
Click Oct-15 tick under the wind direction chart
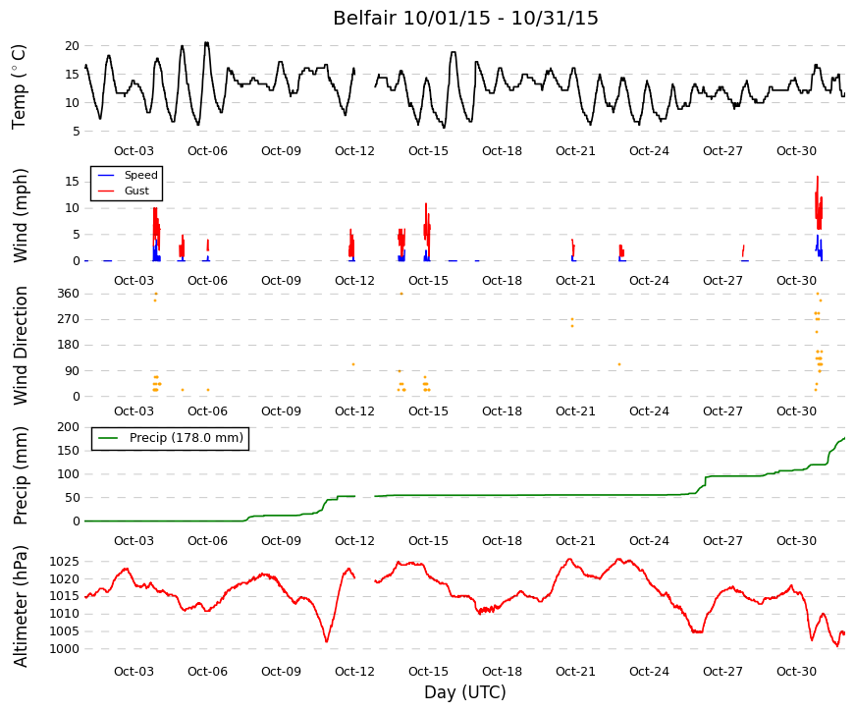[x=428, y=411]
